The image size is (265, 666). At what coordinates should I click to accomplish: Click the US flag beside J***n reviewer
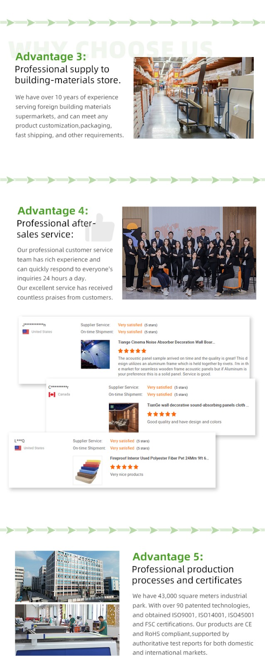pos(26,332)
